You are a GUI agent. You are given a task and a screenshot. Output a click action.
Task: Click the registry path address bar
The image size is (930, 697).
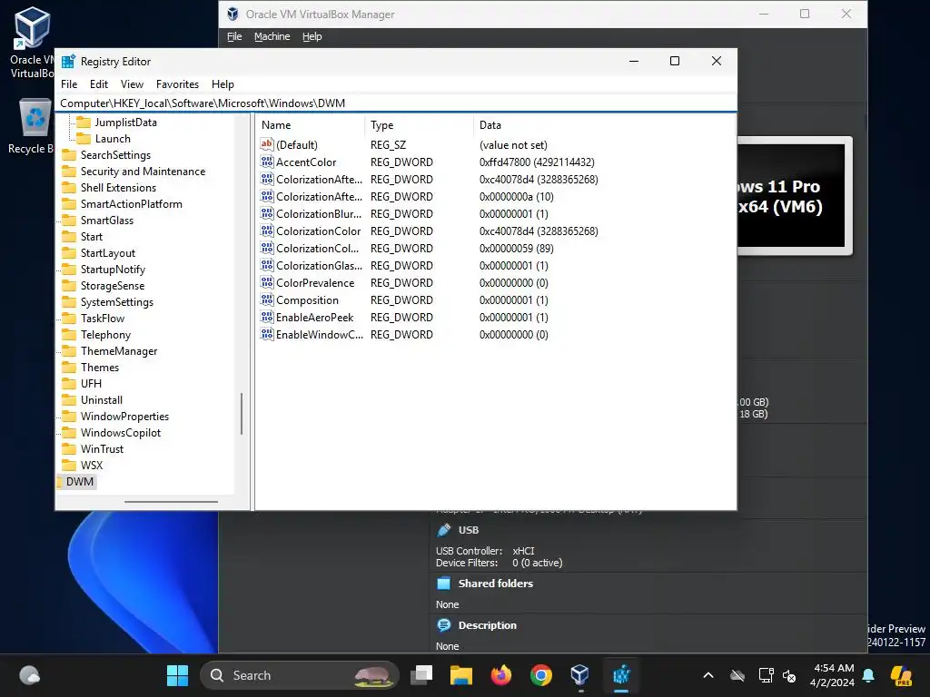tap(396, 103)
